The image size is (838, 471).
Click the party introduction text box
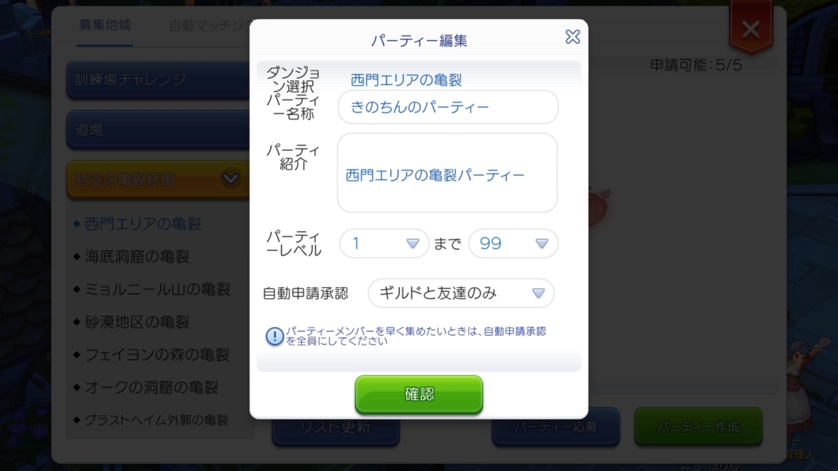coord(447,173)
